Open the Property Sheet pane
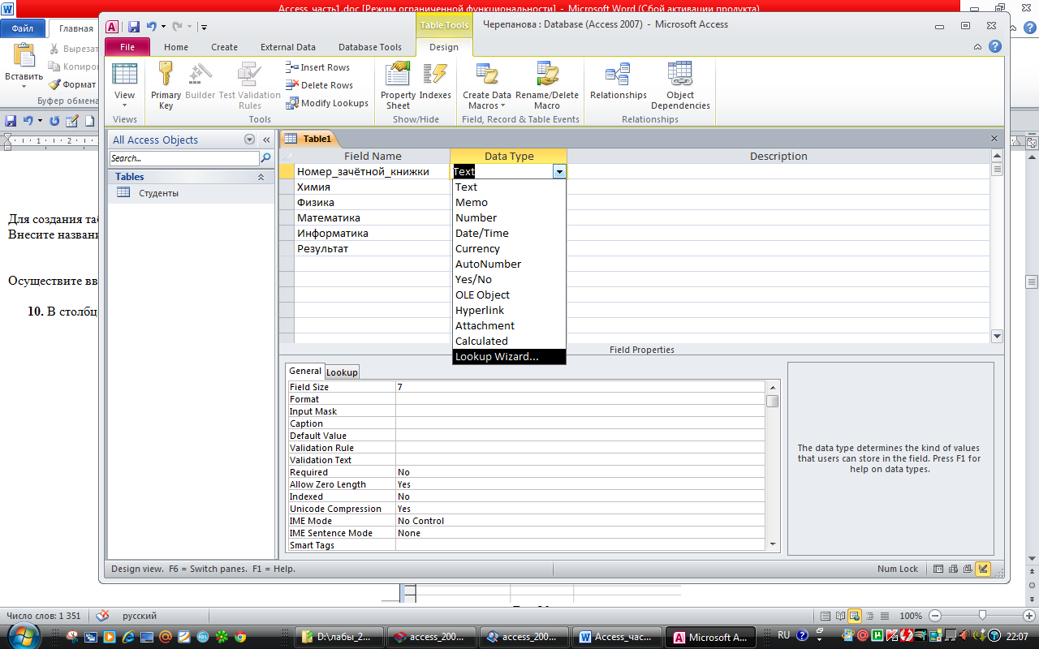Viewport: 1039px width, 649px height. pos(398,85)
